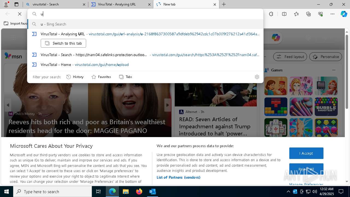The image size is (350, 197).
Task: Toggle split screen view
Action: (x=284, y=14)
